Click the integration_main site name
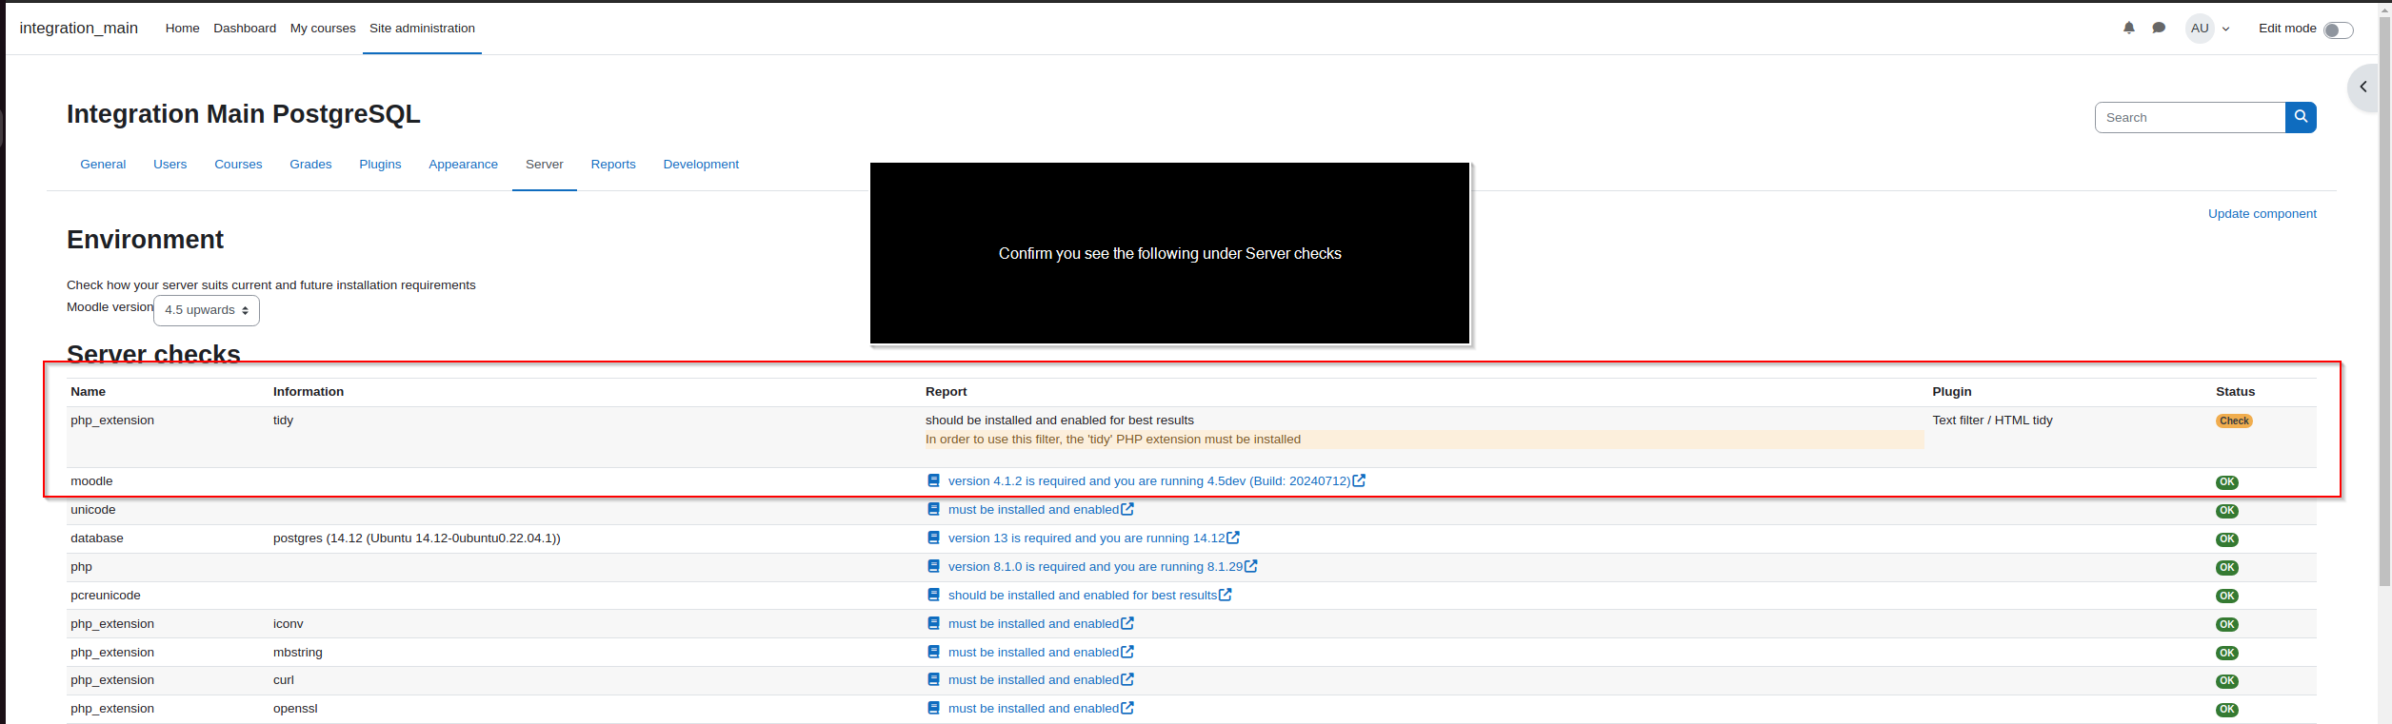Image resolution: width=2392 pixels, height=724 pixels. pos(79,29)
